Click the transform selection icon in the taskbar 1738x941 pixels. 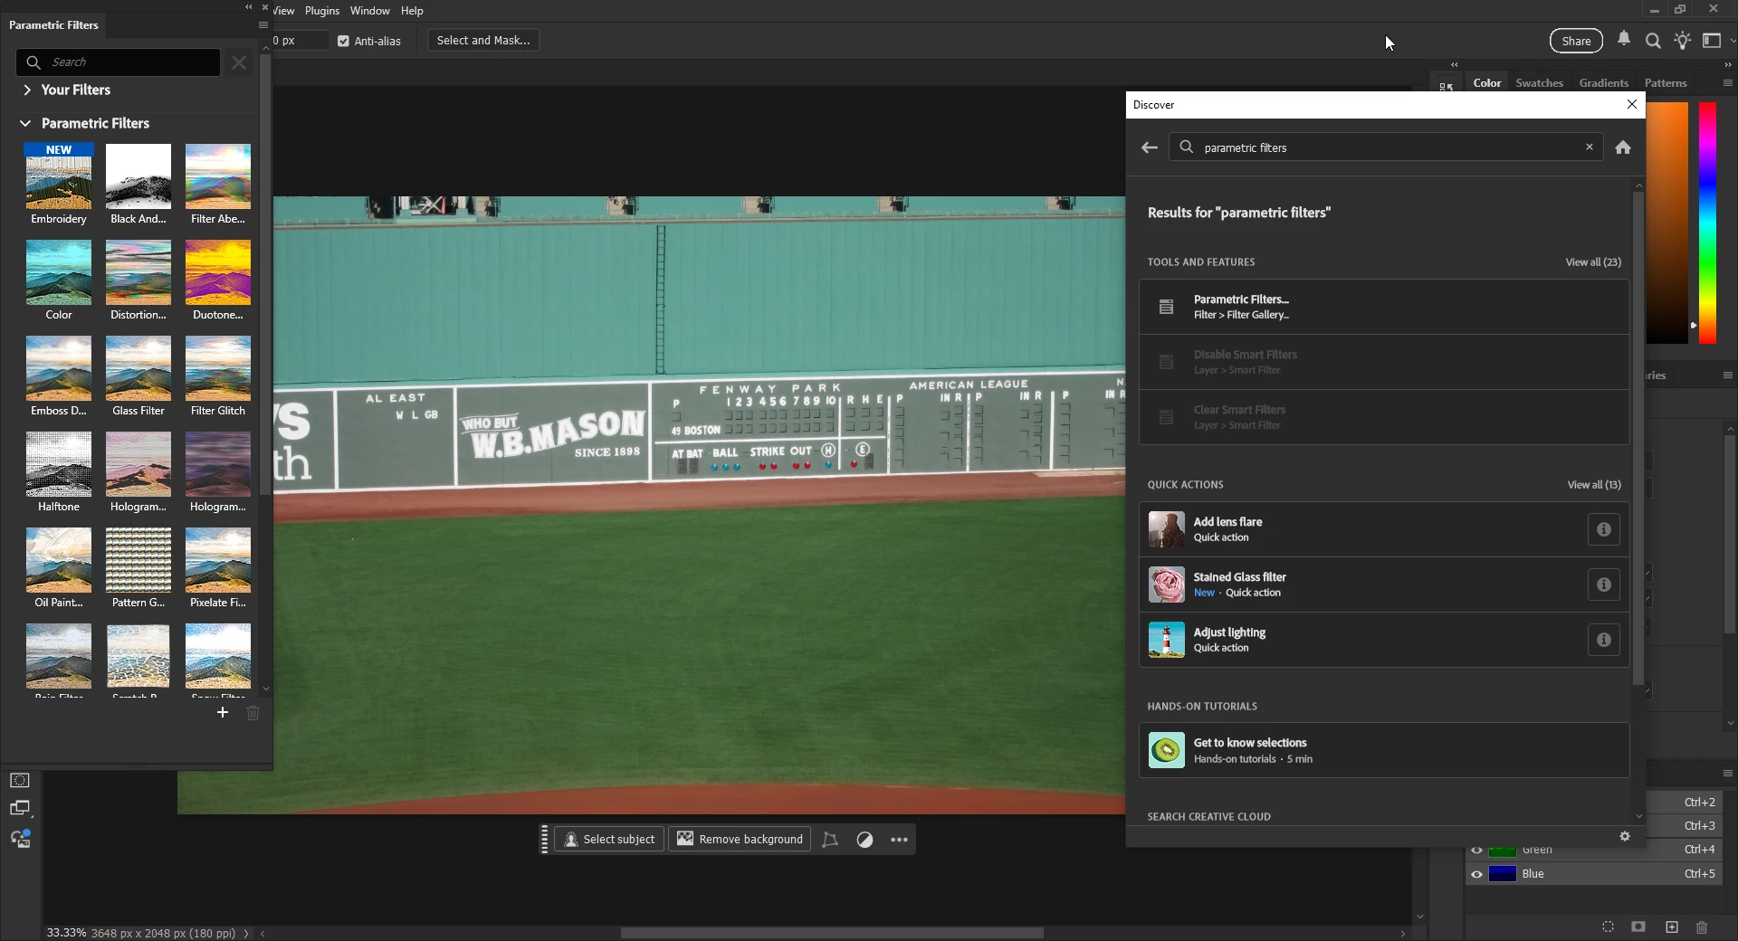(830, 840)
